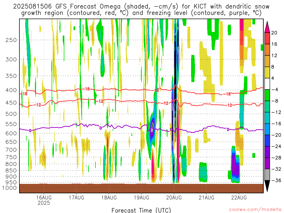Click the brown ground surface band below 1000
The width and height of the screenshot is (284, 213).
coord(141,188)
